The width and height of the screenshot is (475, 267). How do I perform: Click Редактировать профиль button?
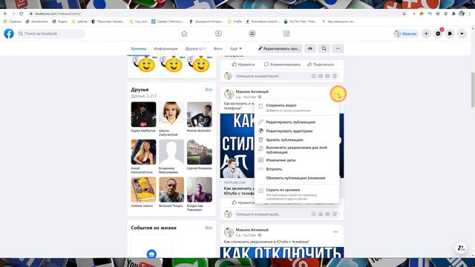[280, 48]
